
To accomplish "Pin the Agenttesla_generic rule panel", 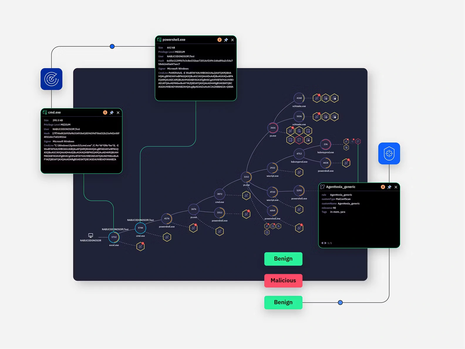I will coord(389,187).
